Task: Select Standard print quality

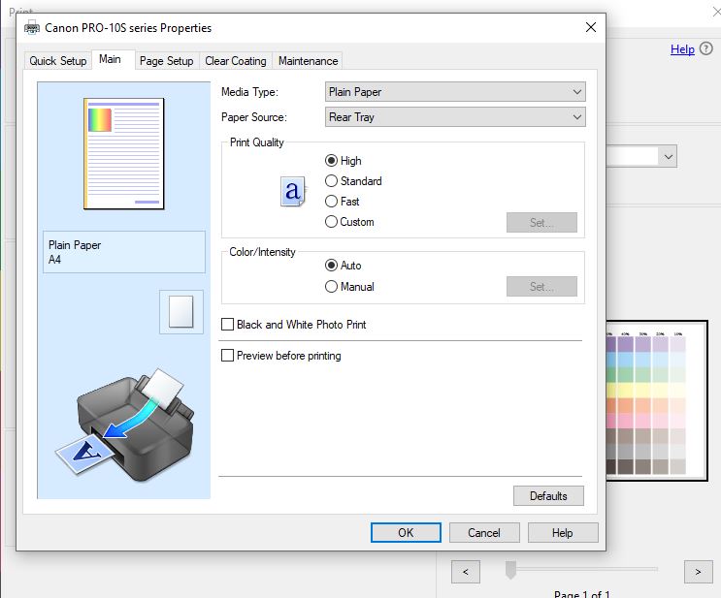Action: 332,181
